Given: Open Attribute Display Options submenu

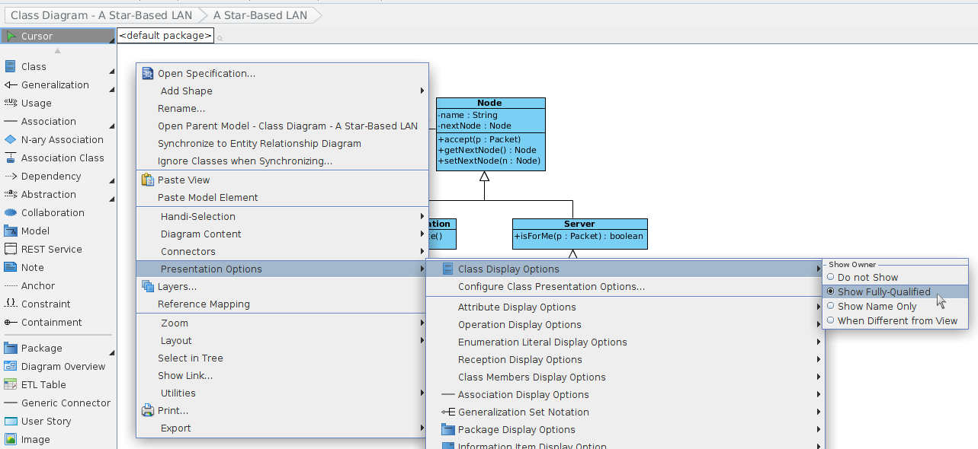Looking at the screenshot, I should pos(626,307).
